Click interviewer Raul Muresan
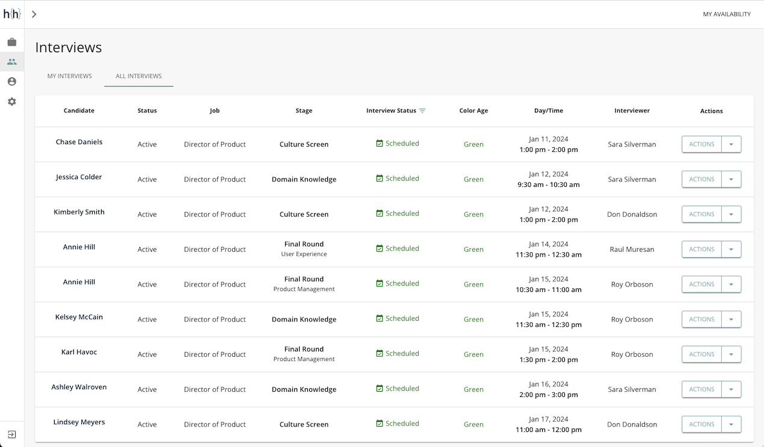The height and width of the screenshot is (447, 764). click(x=632, y=249)
